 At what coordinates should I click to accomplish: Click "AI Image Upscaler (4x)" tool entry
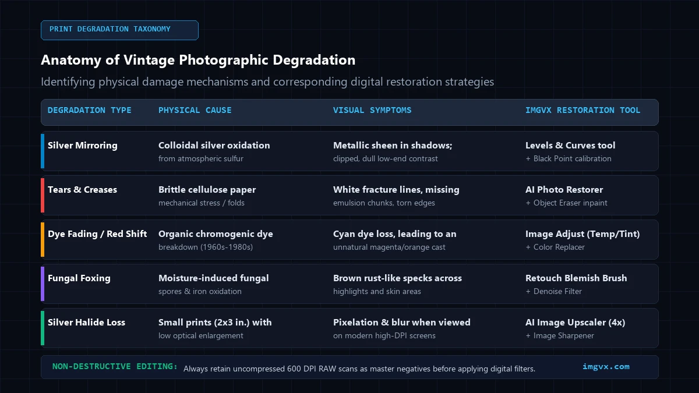pyautogui.click(x=576, y=323)
